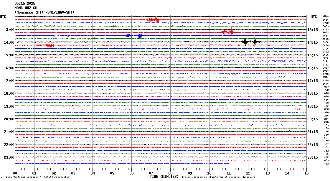
Task: Click the black seismic burst near minute 12
Action: point(251,42)
